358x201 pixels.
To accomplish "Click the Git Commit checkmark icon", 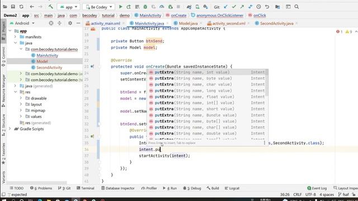I will pyautogui.click(x=234, y=7).
